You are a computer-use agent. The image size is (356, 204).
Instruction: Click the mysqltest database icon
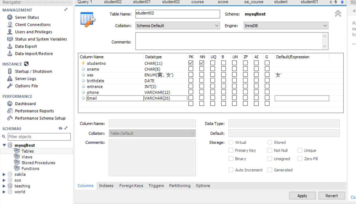pos(10,145)
